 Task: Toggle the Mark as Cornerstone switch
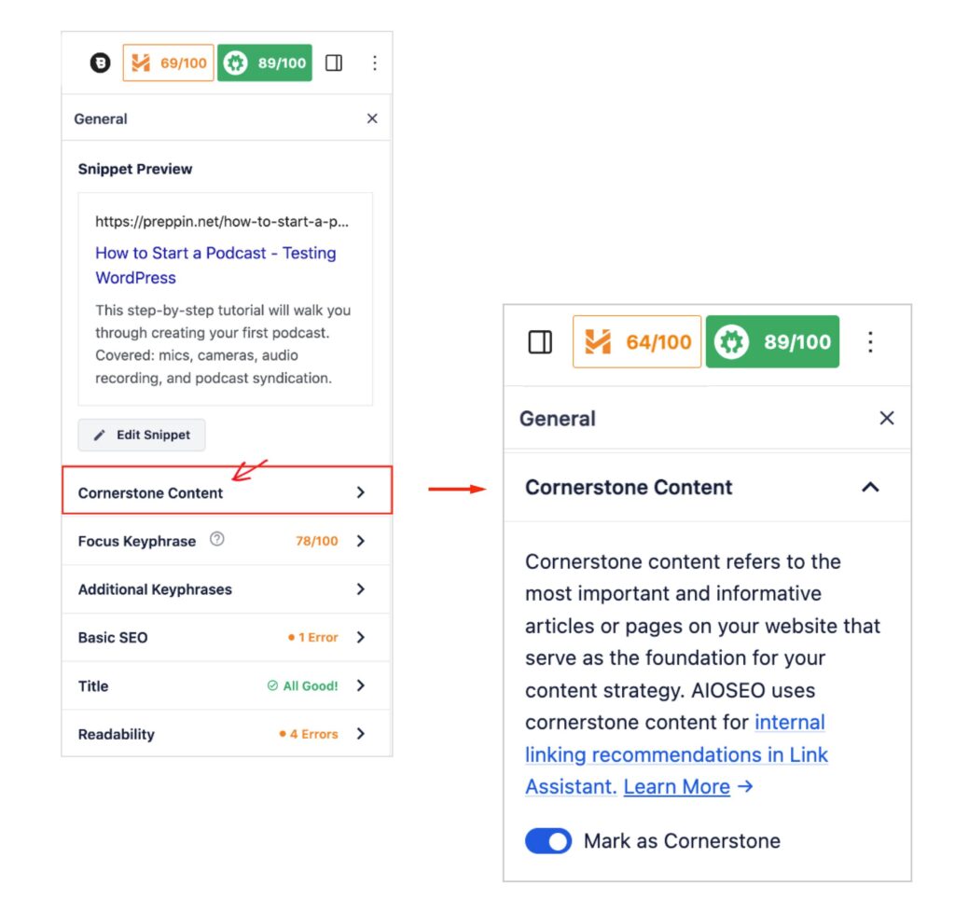(548, 841)
